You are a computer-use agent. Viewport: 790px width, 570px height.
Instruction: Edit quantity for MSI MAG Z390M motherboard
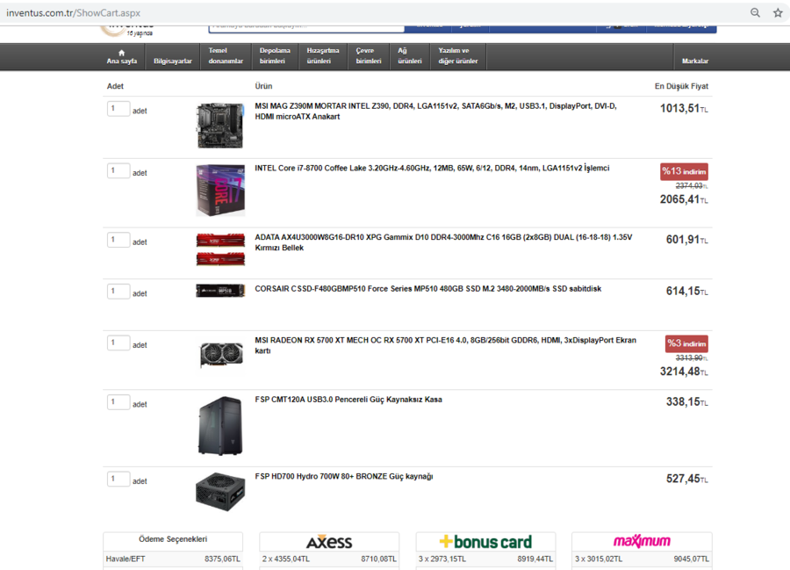118,108
